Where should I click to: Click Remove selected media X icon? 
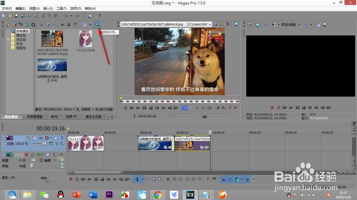click(x=41, y=25)
